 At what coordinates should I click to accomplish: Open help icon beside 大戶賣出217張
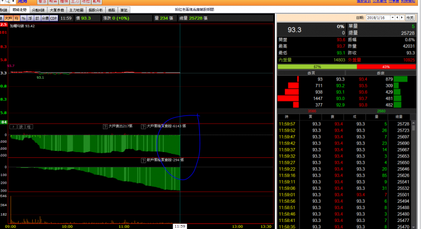pyautogui.click(x=105, y=126)
